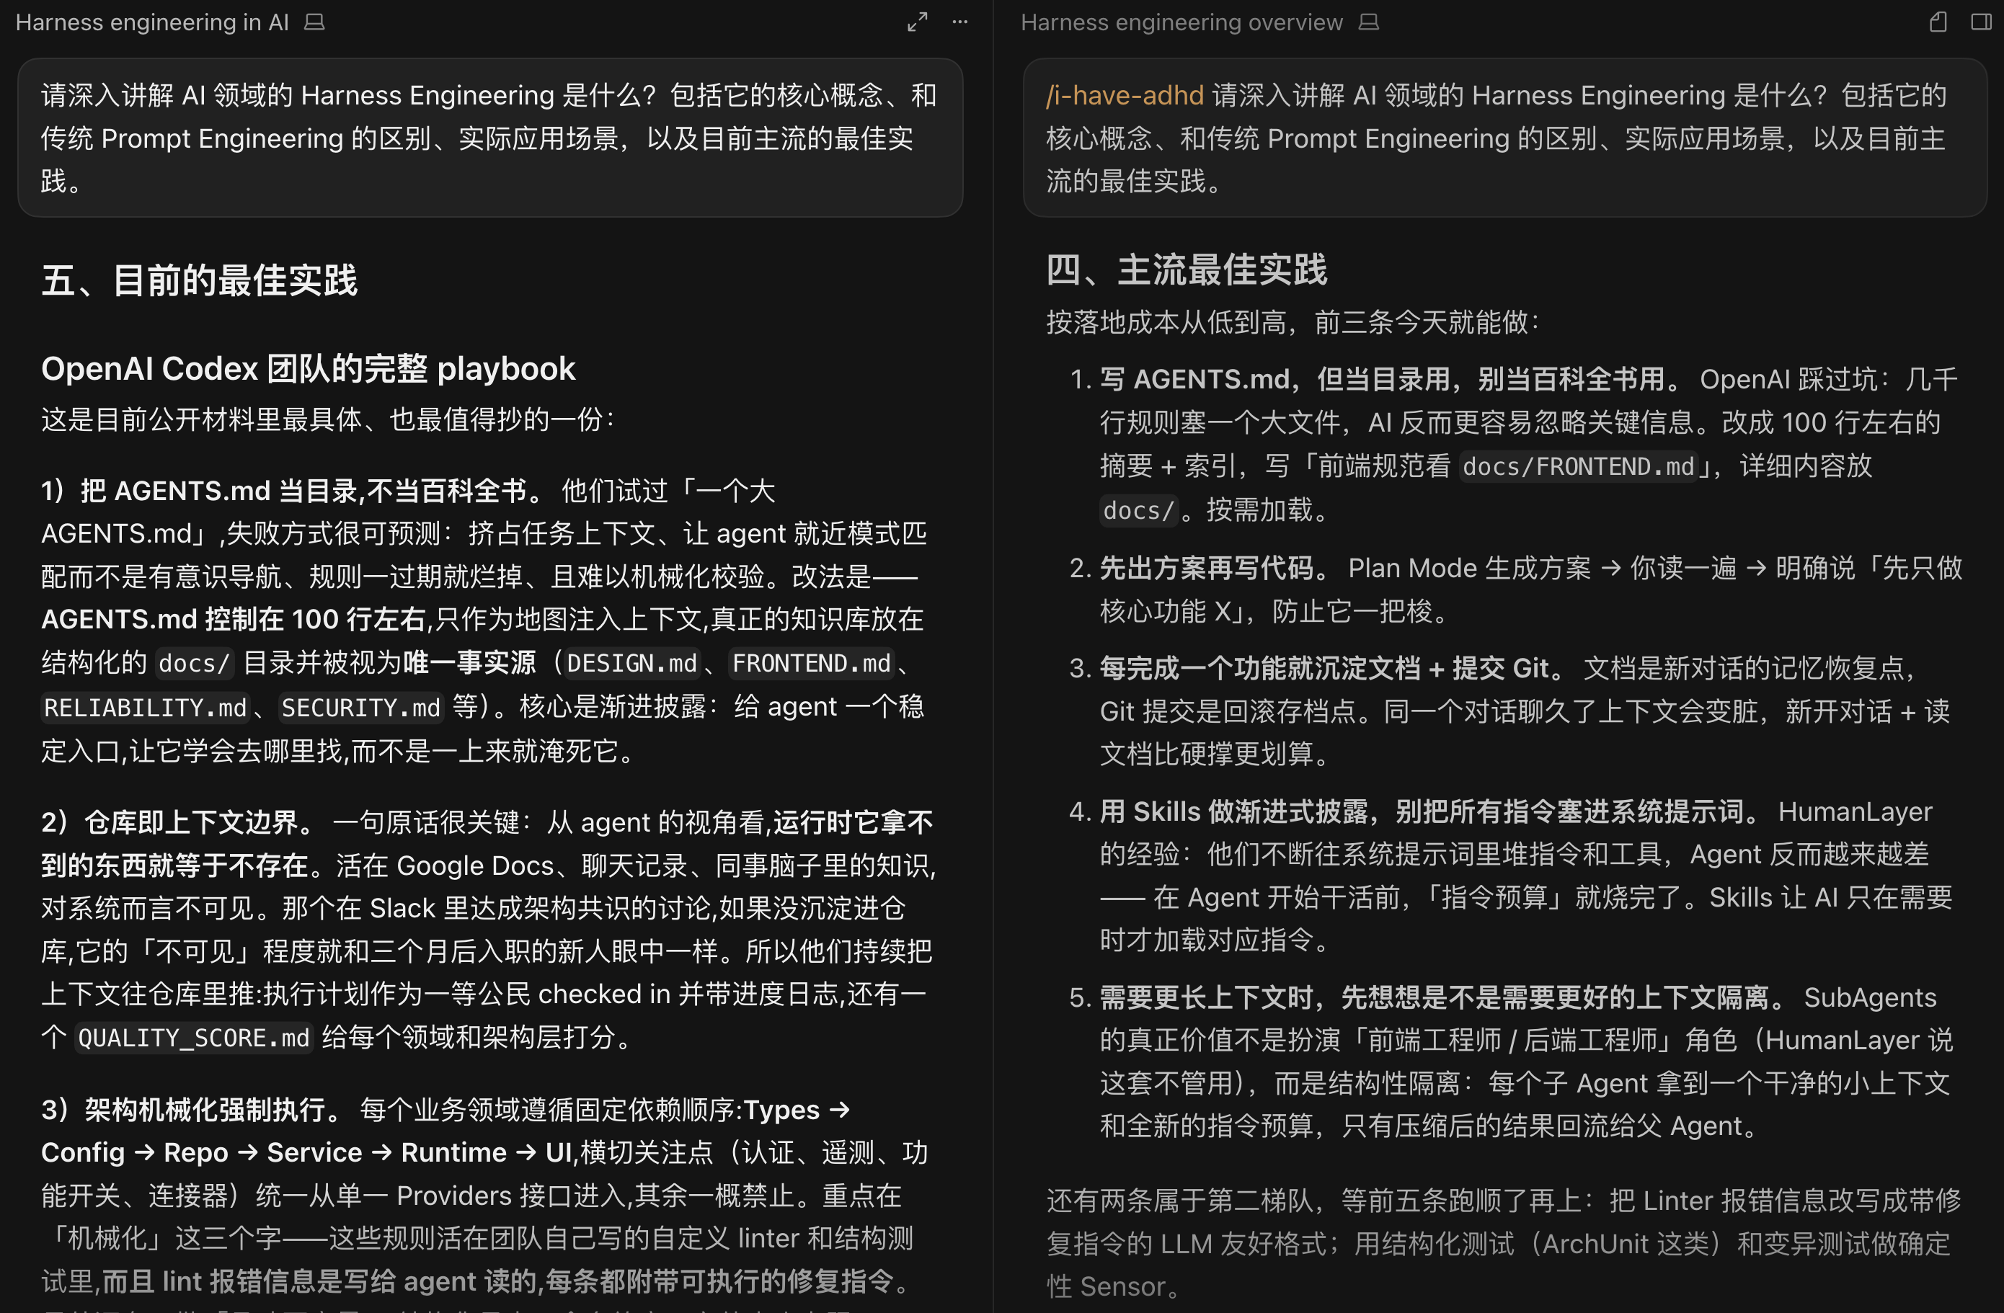Click the heading 四、主流最佳实践
Screen dimensions: 2004x1313
pos(1187,270)
